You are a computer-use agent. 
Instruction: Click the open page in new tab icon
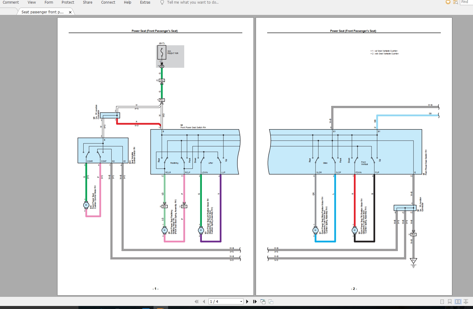click(x=263, y=301)
